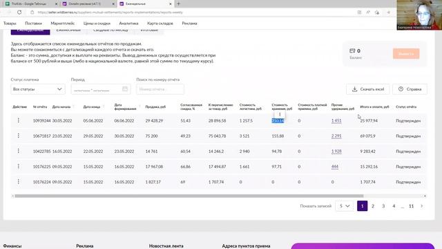The image size is (442, 249).
Task: Open the Новостная лента footer section
Action: click(166, 246)
